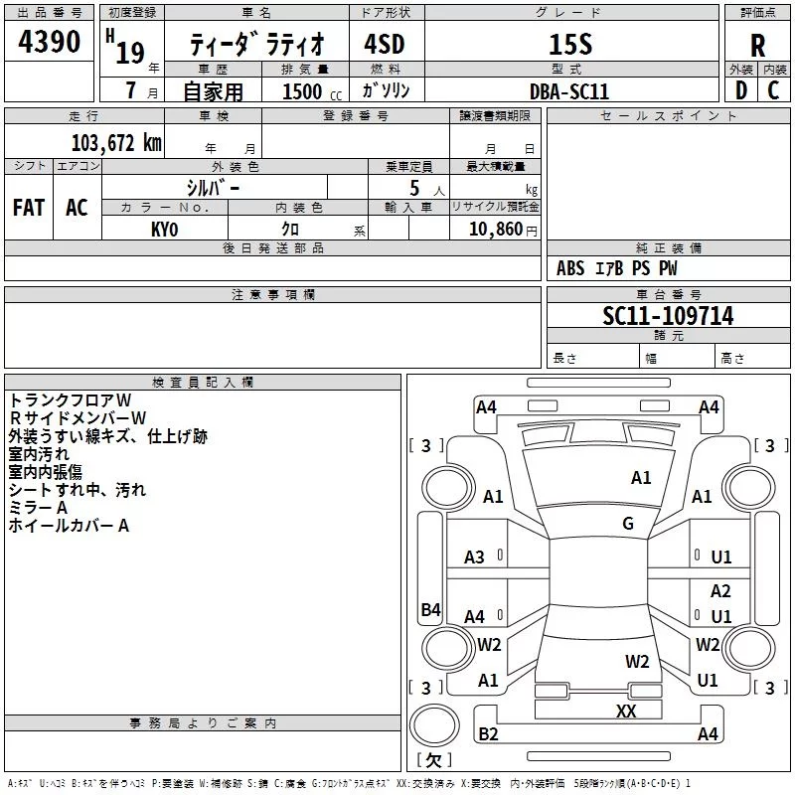Screen dimensions: 795x795
Task: Select the displacement value 1500 cc
Action: pyautogui.click(x=312, y=91)
